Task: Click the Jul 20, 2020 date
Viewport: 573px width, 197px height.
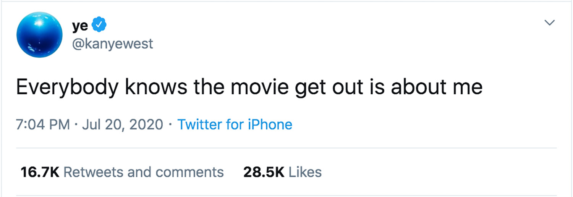Action: [123, 125]
